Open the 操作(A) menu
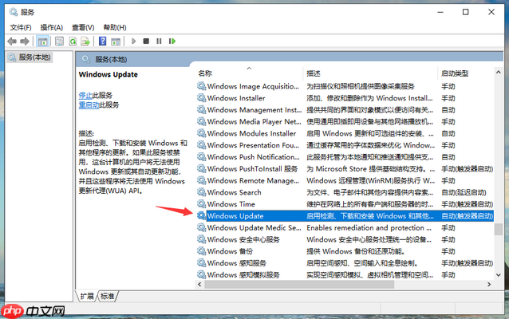This screenshot has width=509, height=319. pos(52,28)
